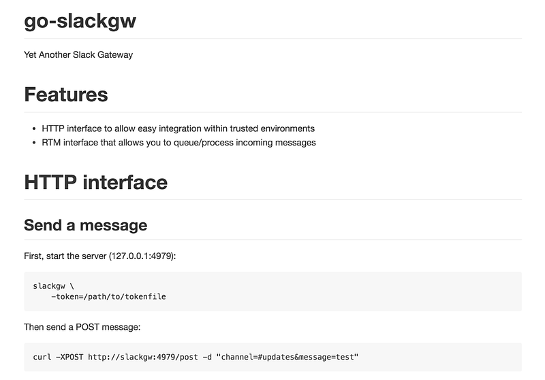
Task: Click the Yet Another Slack Gateway tagline
Action: click(x=78, y=55)
